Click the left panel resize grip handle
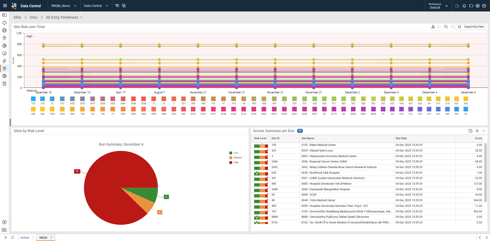Screen dimensions: 490x241 10,122
